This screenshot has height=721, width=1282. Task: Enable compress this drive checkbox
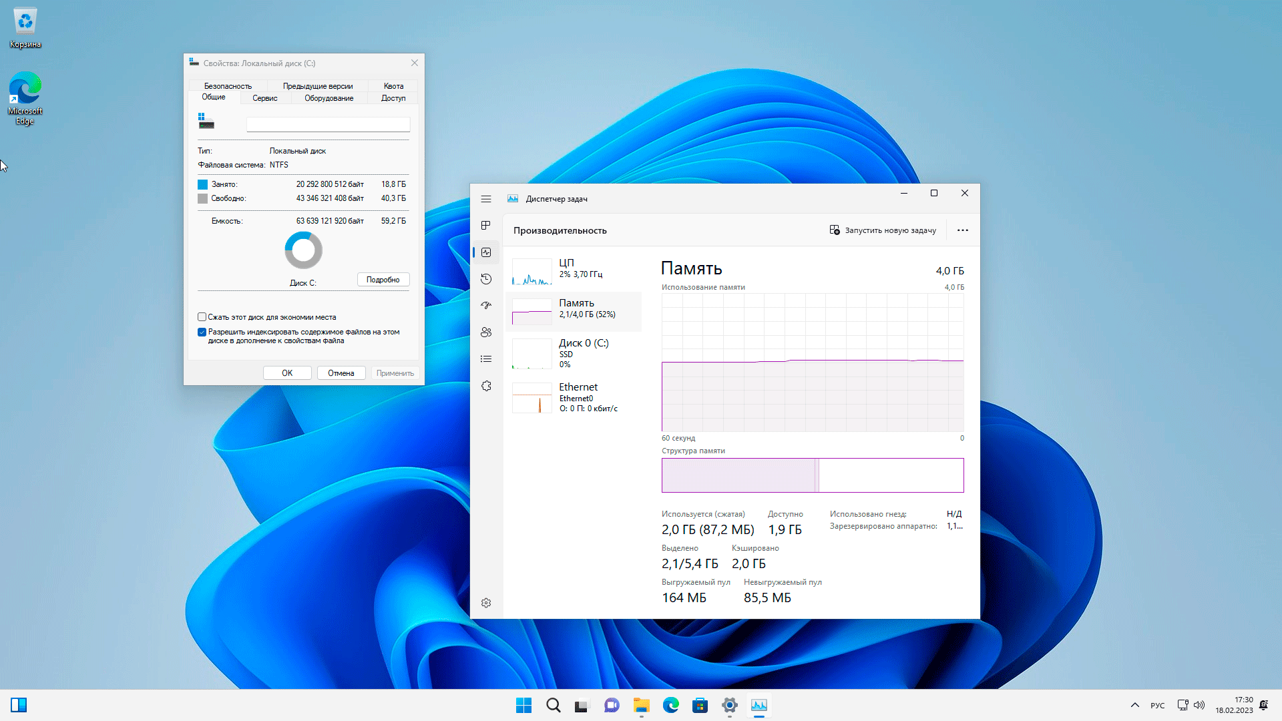click(202, 317)
